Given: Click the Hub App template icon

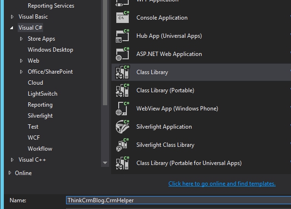Looking at the screenshot, I should click(123, 35).
